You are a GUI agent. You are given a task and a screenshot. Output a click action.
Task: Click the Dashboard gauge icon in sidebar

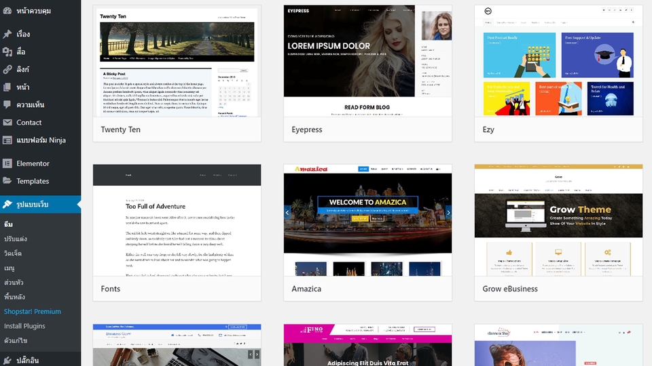[x=7, y=11]
